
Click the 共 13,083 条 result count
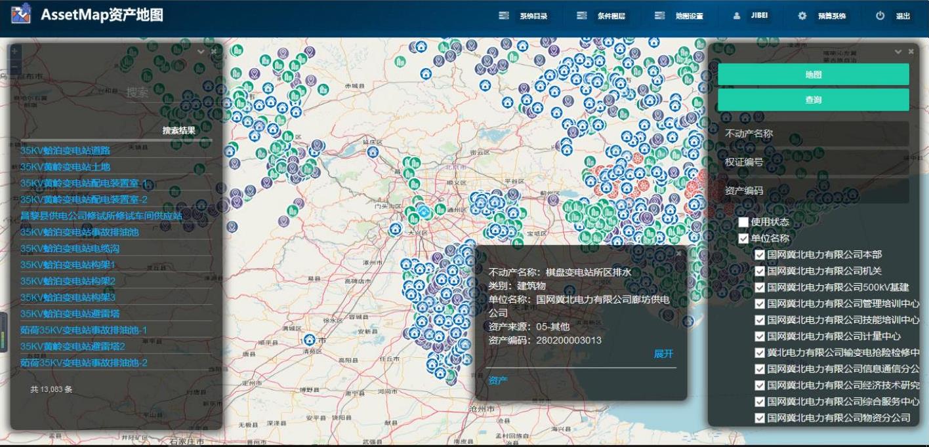[x=51, y=389]
